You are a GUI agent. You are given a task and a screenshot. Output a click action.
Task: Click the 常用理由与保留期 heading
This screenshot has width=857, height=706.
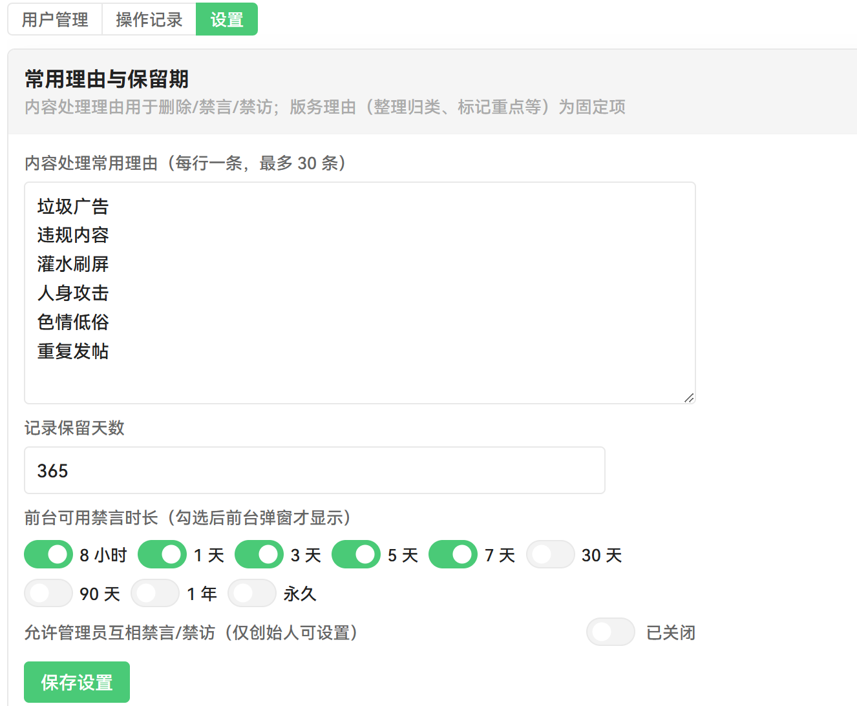pyautogui.click(x=107, y=79)
